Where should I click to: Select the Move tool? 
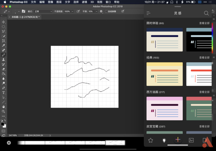[x=4, y=22]
